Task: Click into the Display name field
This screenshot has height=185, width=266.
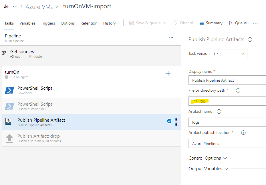Action: [x=227, y=80]
